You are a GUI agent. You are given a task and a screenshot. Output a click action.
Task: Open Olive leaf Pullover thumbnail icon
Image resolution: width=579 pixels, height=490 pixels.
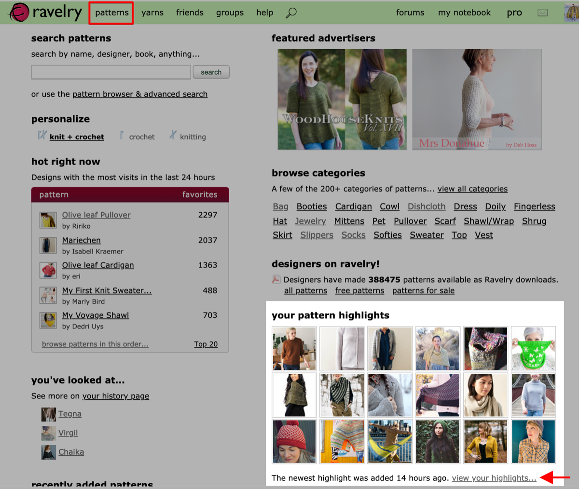(x=48, y=220)
